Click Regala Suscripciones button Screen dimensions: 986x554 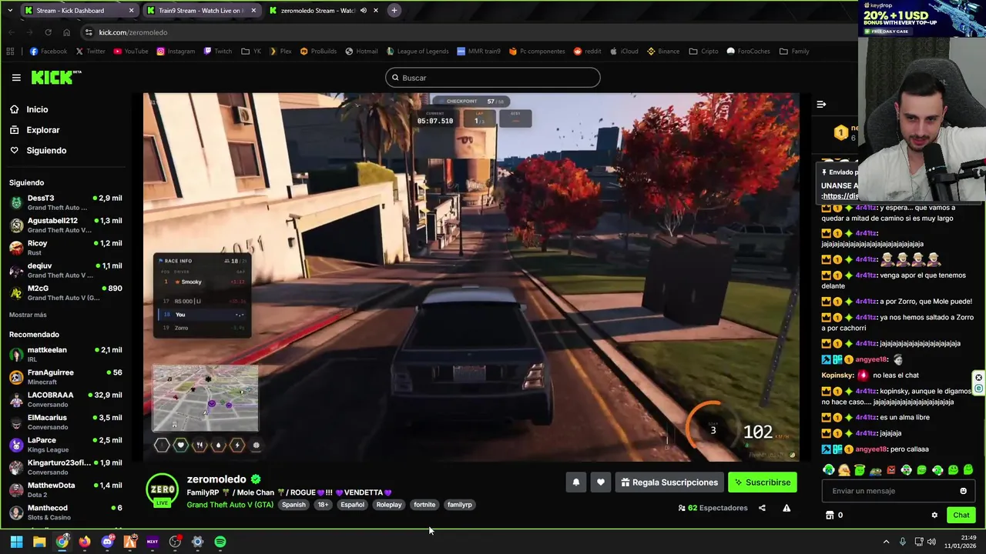tap(669, 482)
